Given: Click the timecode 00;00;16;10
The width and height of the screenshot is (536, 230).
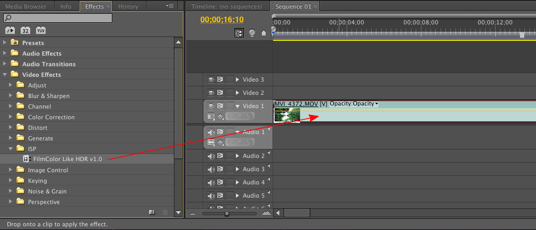Looking at the screenshot, I should 222,20.
